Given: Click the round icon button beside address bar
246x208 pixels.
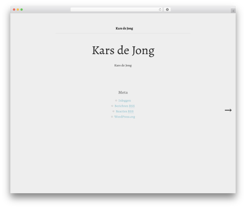Looking at the screenshot, I should 167,10.
